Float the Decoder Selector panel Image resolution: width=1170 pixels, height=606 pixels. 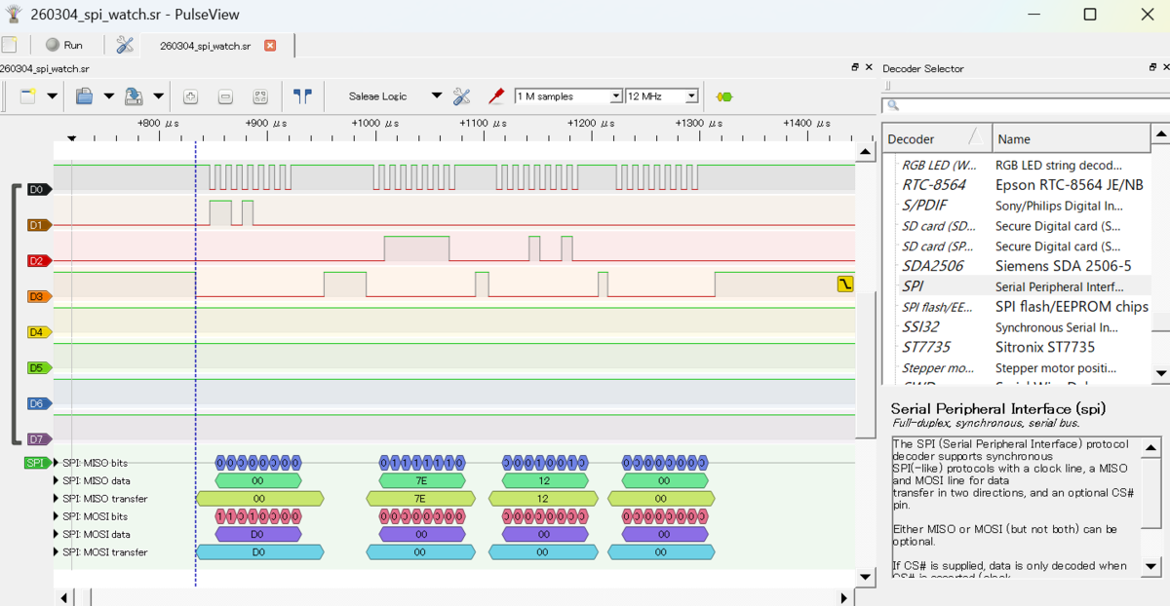pos(1152,67)
